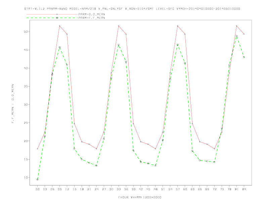Click x-axis tick label 60
This screenshot has height=206, width=266.
coord(185,189)
